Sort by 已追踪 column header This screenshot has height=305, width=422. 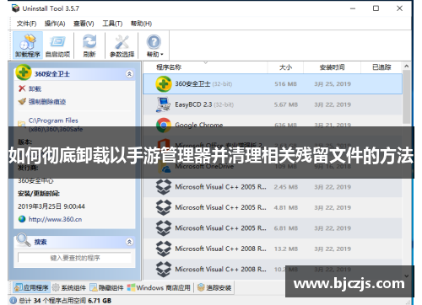[x=381, y=67]
